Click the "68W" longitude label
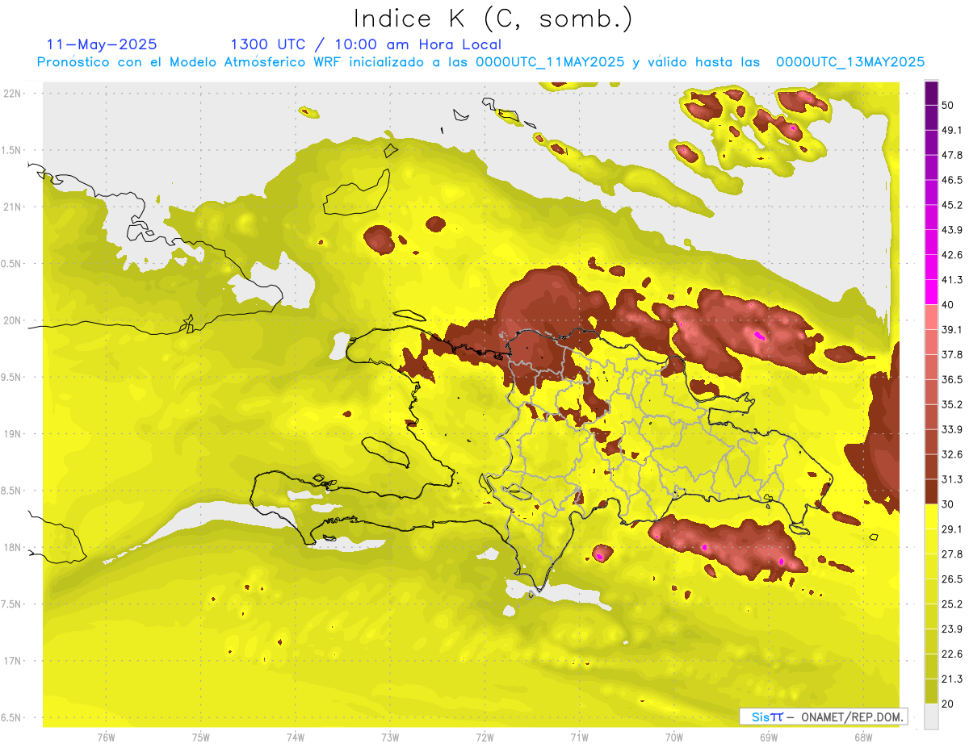The image size is (969, 748). pyautogui.click(x=863, y=738)
